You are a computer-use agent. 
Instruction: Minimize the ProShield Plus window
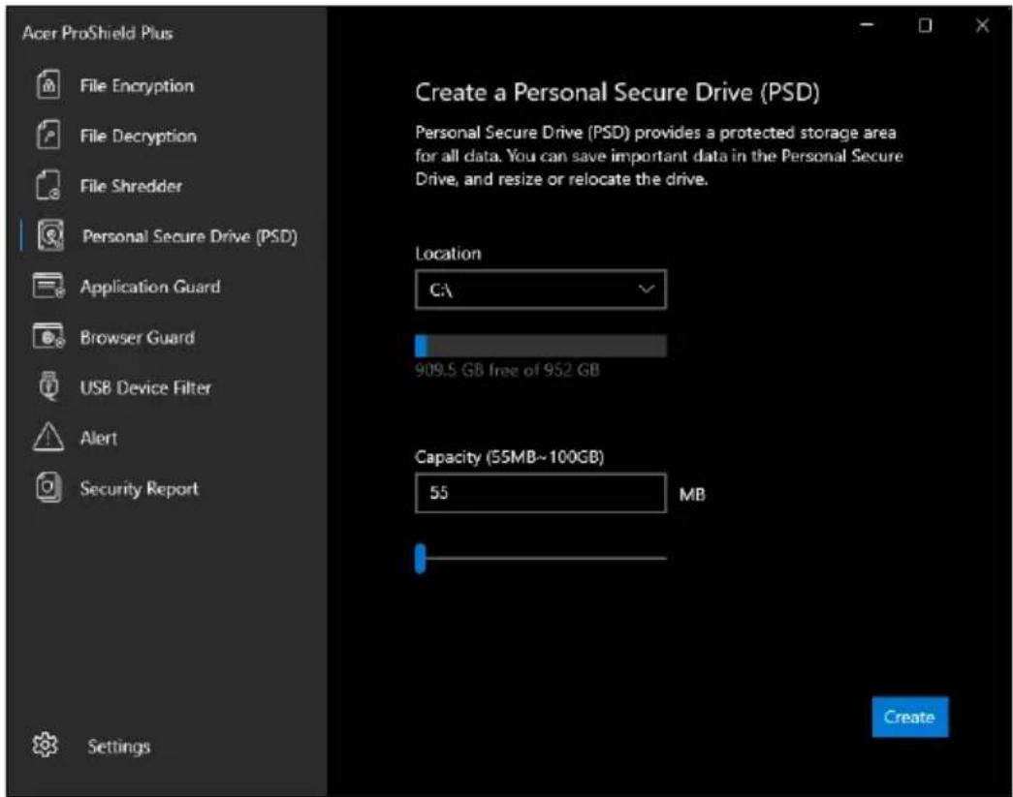[867, 25]
